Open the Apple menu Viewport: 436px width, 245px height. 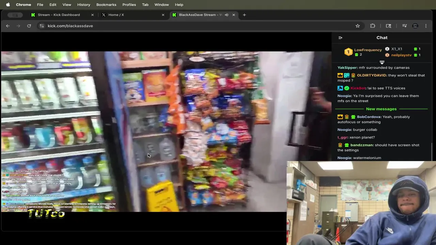(8, 4)
